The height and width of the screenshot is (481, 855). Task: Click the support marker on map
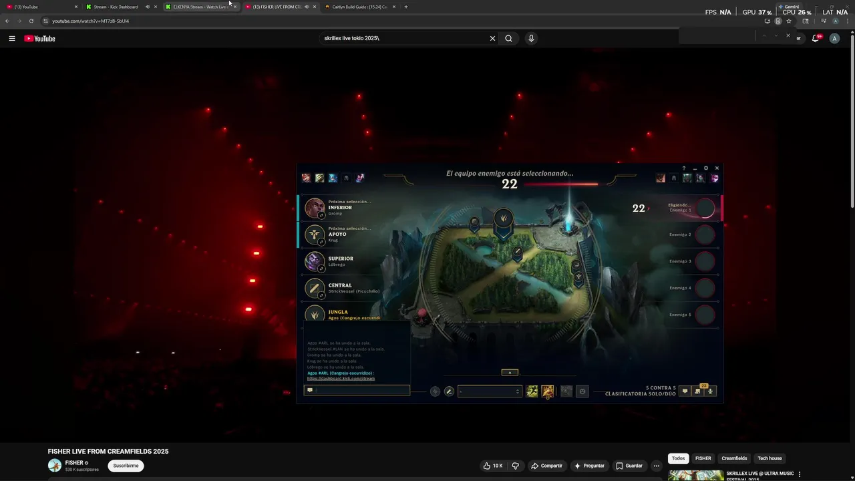click(x=578, y=277)
